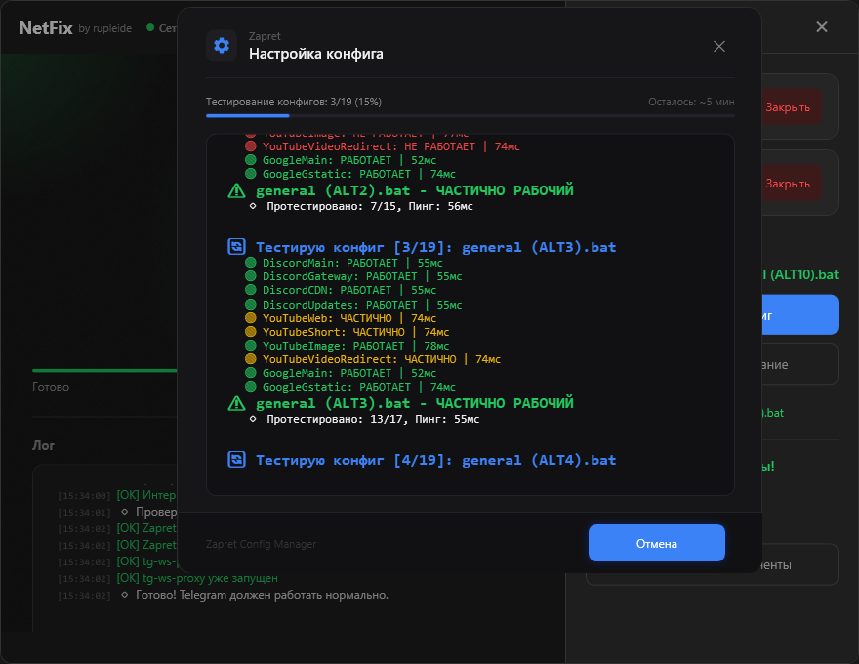
Task: Click the yellow dot beside YouTubeShort ЧАСТИЧНО
Action: click(x=250, y=331)
